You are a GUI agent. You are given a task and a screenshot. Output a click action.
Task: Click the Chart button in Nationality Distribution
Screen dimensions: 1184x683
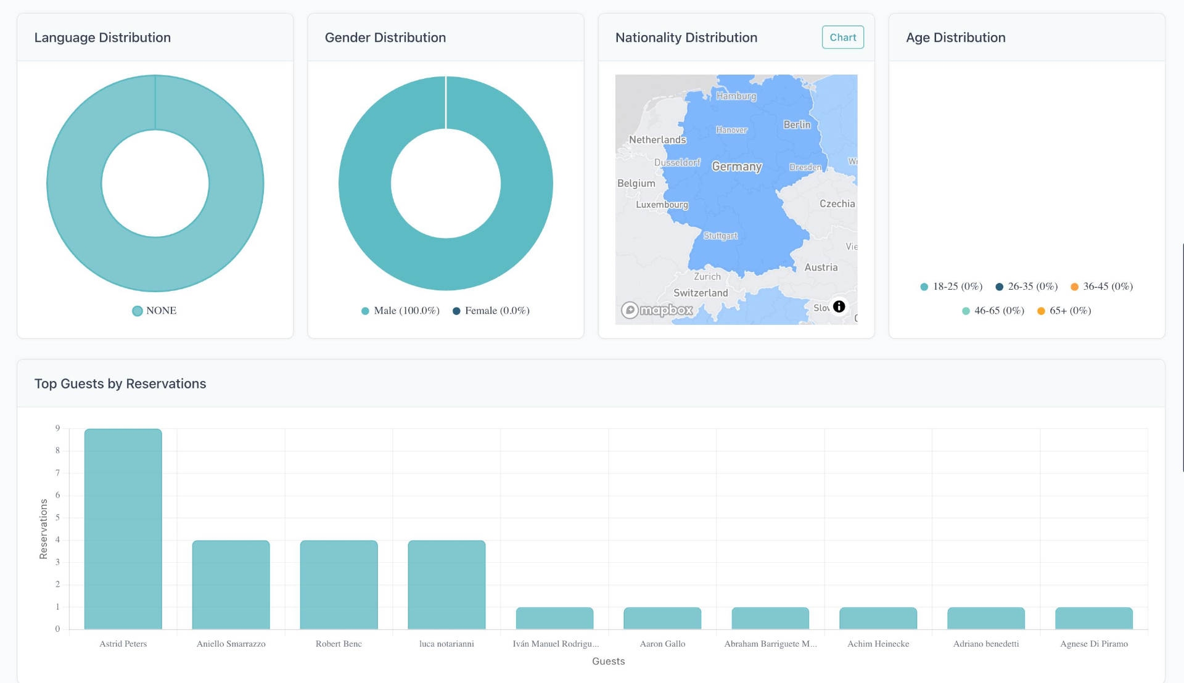point(842,37)
